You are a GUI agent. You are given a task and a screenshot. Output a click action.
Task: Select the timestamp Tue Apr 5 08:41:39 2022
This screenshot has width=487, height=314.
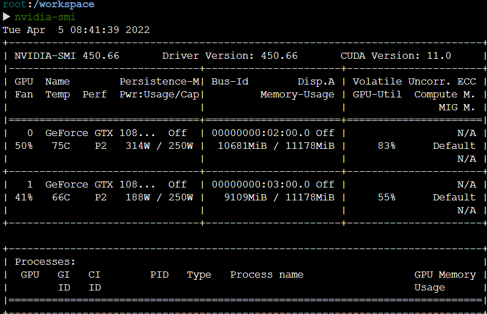76,30
